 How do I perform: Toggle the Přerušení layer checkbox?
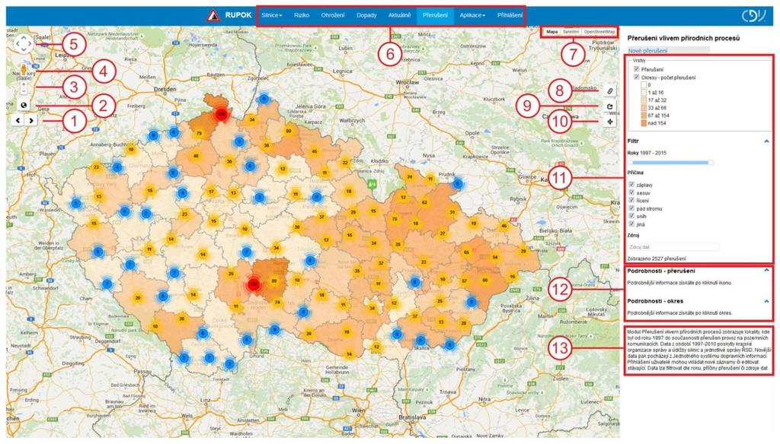click(x=636, y=69)
